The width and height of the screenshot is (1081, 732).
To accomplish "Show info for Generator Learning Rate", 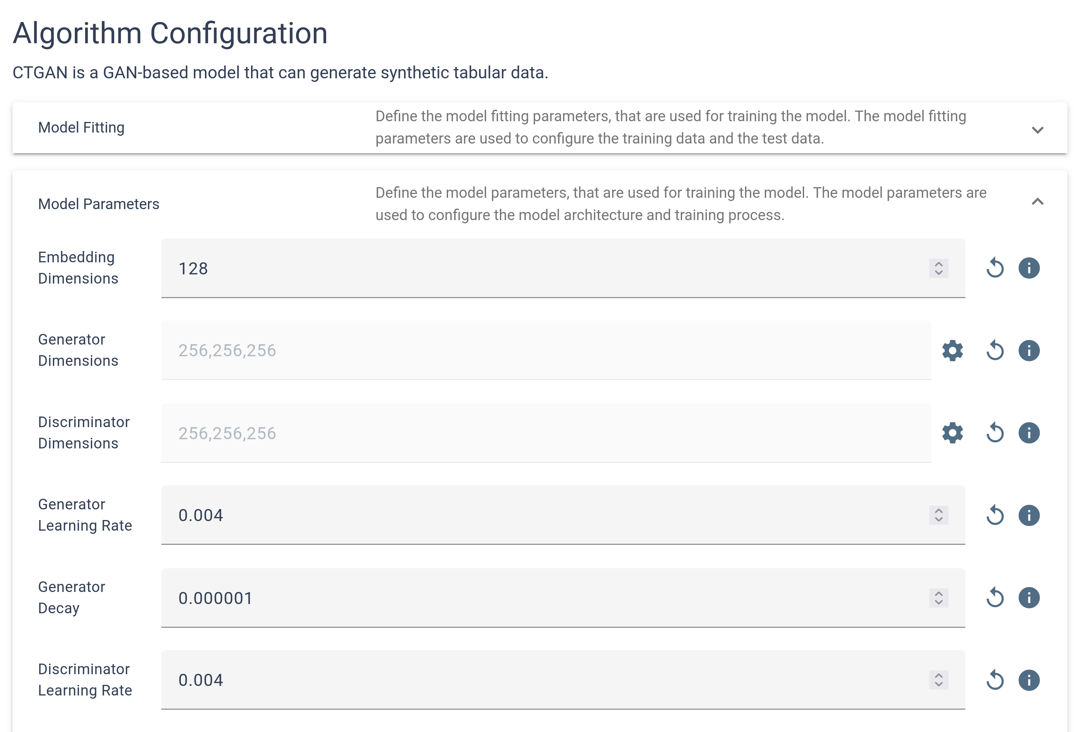I will (1029, 515).
